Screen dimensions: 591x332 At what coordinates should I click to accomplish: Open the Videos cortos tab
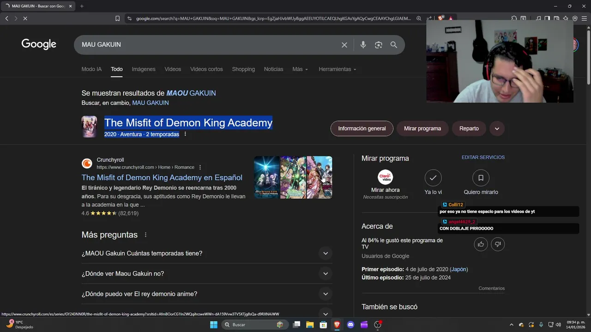206,69
